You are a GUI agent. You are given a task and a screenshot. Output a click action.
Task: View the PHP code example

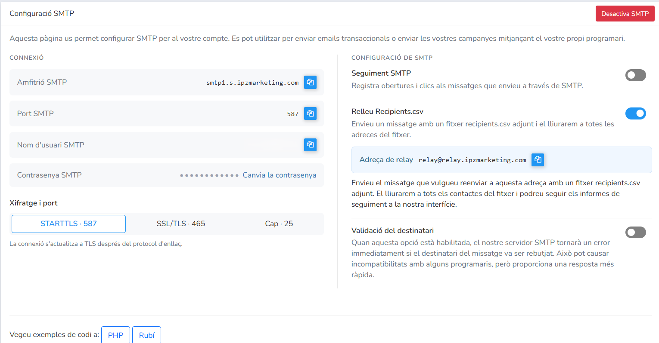click(x=115, y=335)
